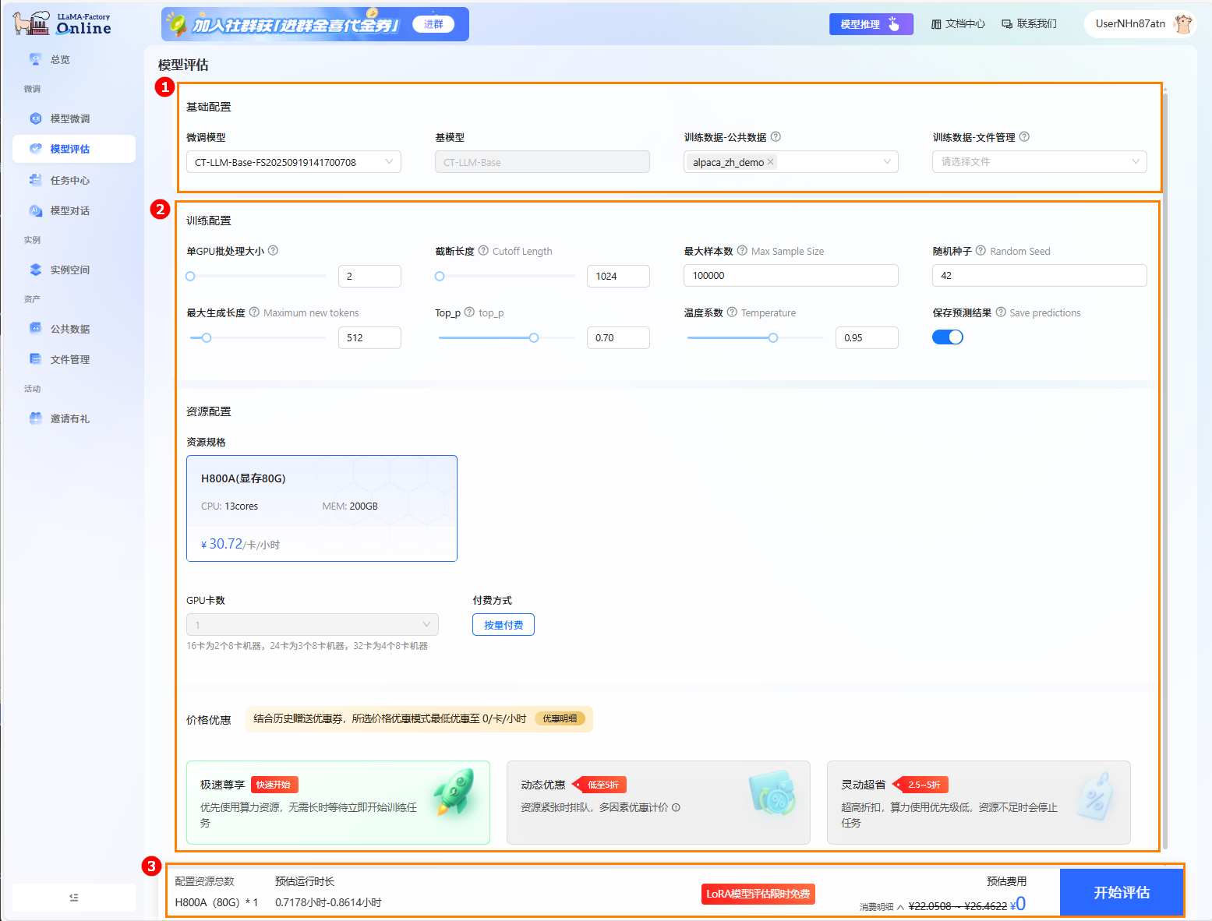
Task: Toggle the 保存预测结果 switch
Action: [x=947, y=337]
